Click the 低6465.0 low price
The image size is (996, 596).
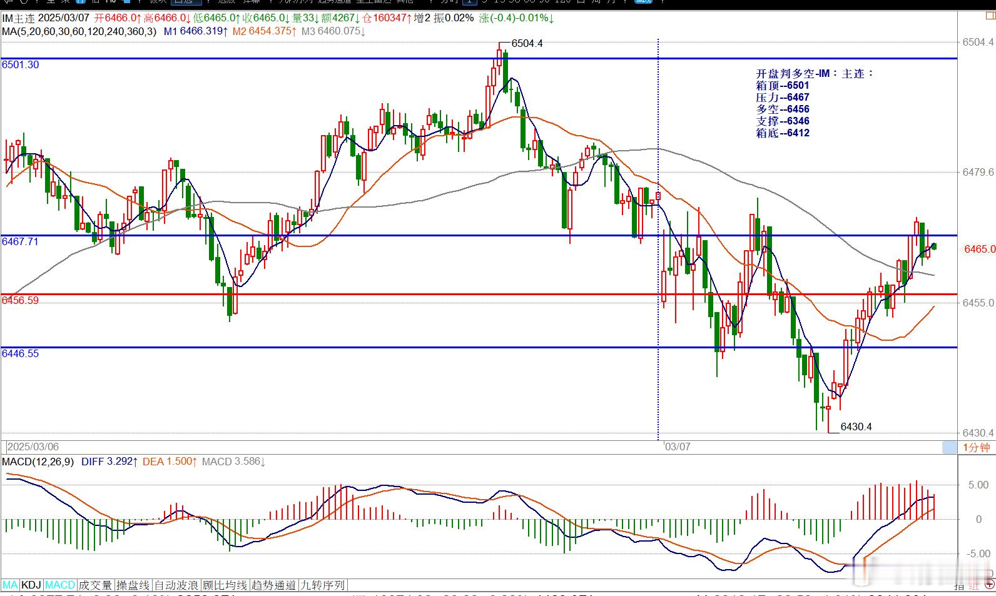217,18
